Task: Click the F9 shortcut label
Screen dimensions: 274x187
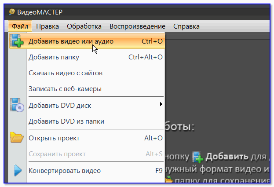Action: click(159, 171)
